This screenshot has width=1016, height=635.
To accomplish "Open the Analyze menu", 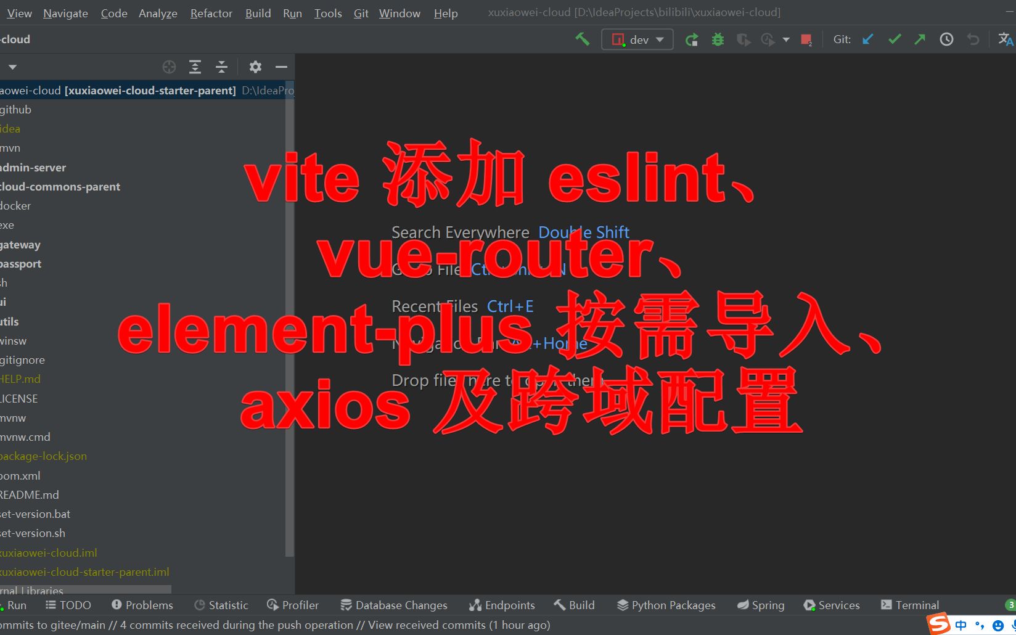I will pos(158,13).
